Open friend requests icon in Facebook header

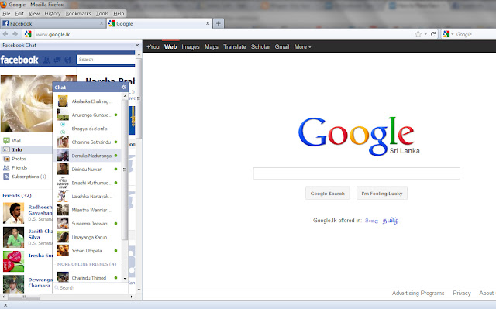coord(46,60)
